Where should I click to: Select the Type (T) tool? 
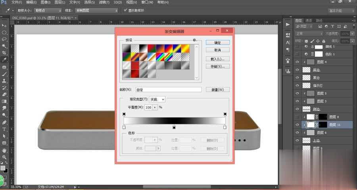[x=4, y=129]
